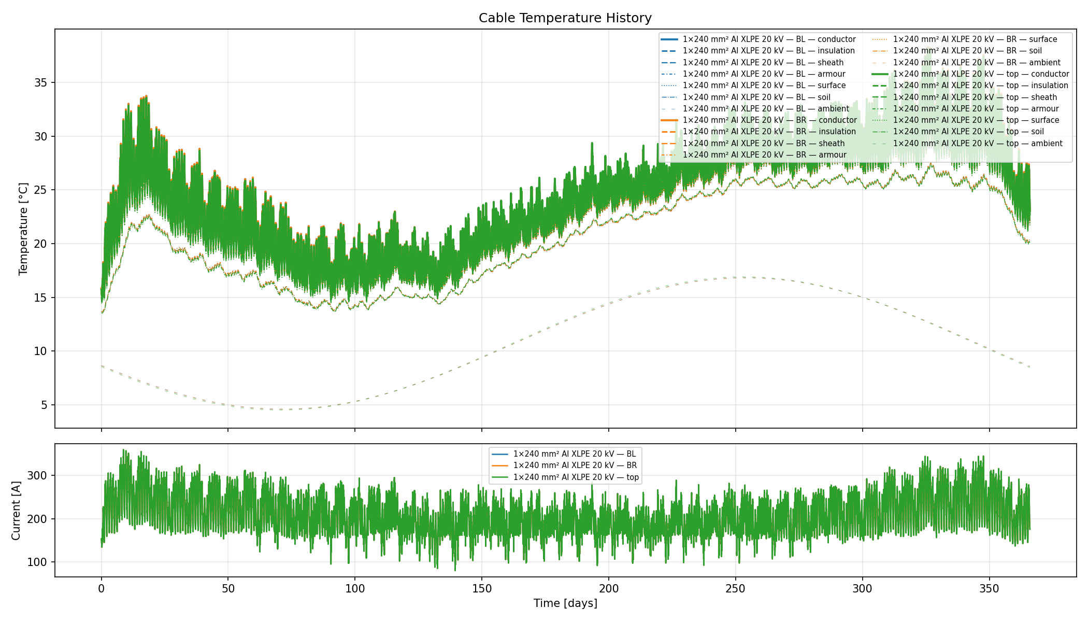Click the 'BL — insulation' legend entry
This screenshot has height=622, width=1088.
(x=768, y=51)
